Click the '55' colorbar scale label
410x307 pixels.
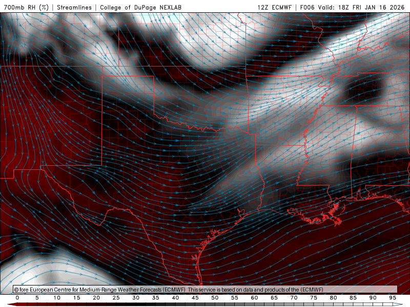click(235, 298)
